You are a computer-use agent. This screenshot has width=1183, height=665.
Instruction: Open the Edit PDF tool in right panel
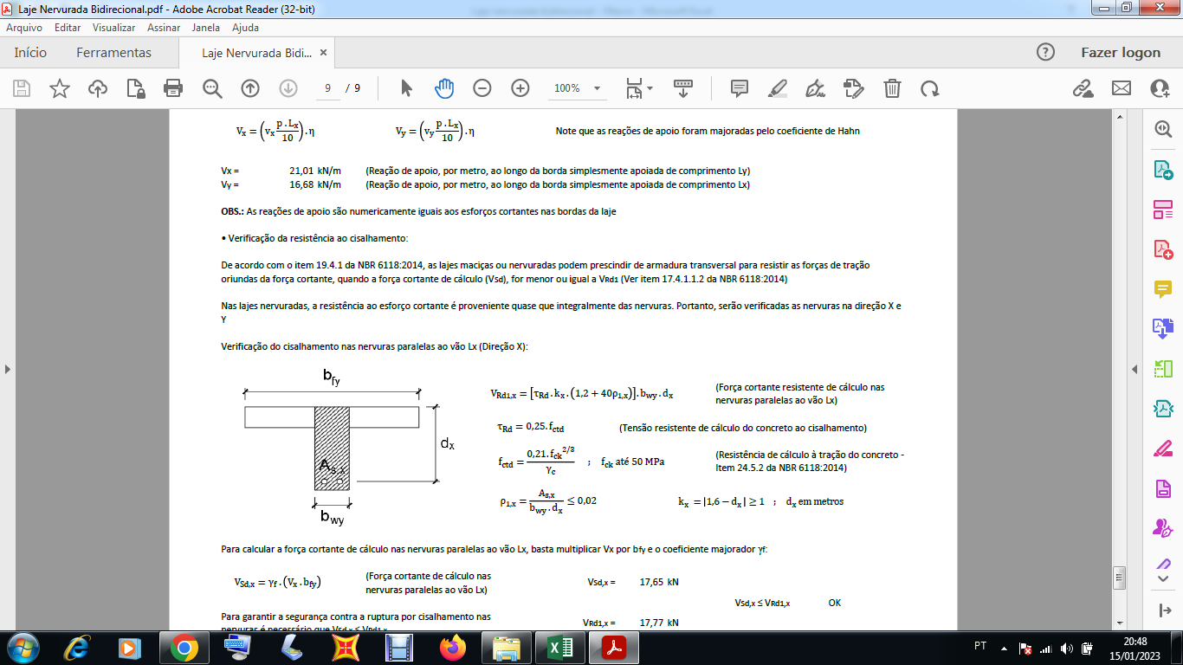[x=1162, y=210]
